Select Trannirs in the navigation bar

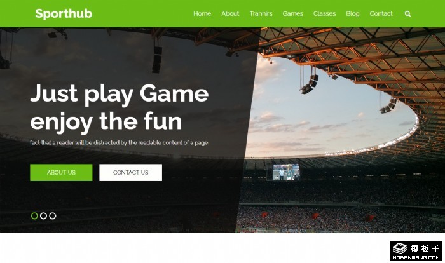(x=261, y=13)
